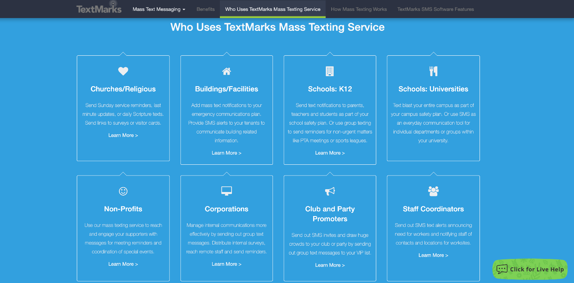Screen dimensions: 574x283
Task: Click Learn More under Schools: K12
Action: 330,153
